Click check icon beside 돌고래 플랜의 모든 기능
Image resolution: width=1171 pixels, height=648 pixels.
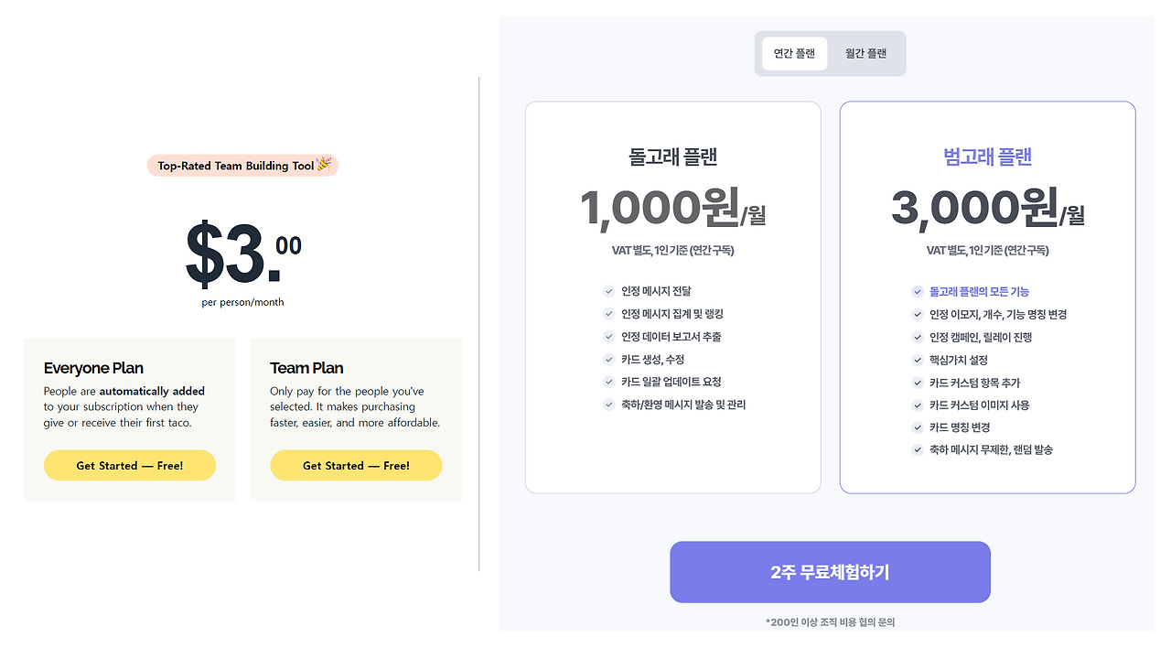pyautogui.click(x=918, y=291)
